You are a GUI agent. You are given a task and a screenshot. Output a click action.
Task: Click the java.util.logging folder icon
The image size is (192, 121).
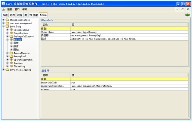point(7,70)
